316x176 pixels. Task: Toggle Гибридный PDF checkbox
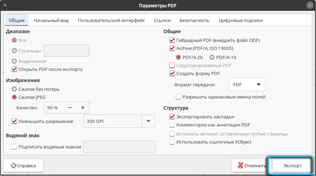point(172,40)
